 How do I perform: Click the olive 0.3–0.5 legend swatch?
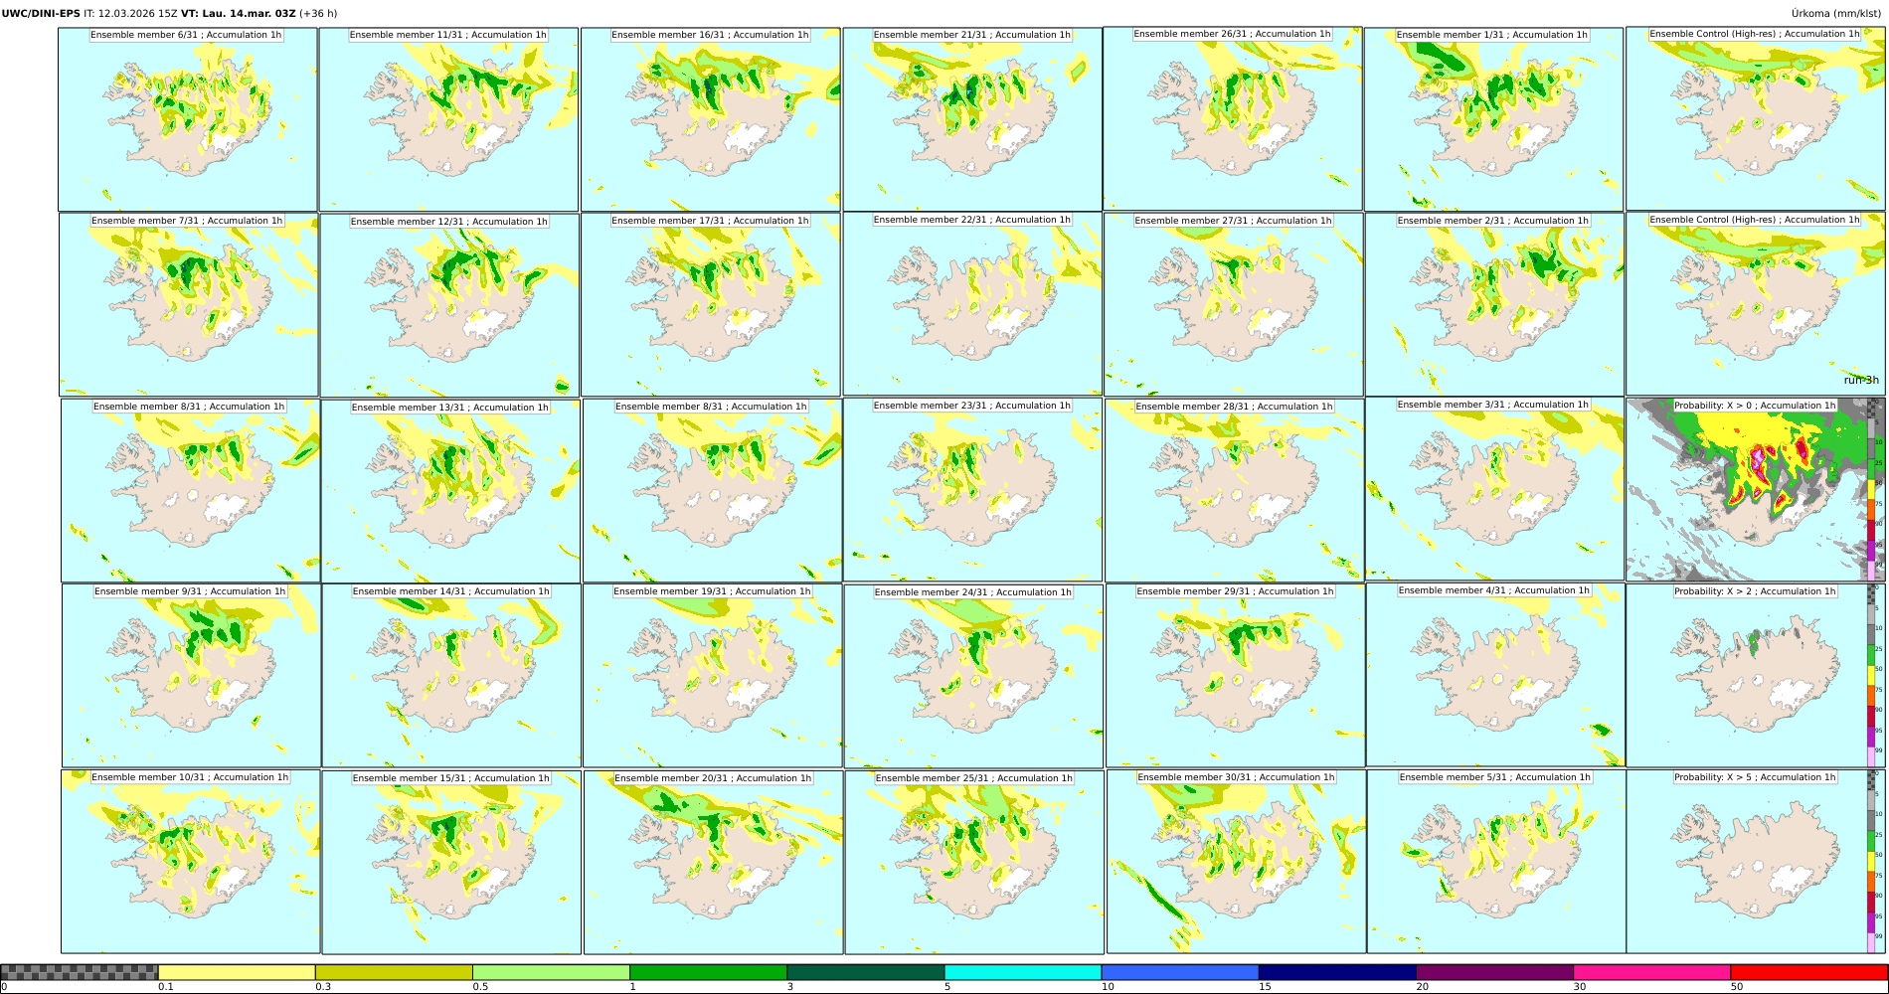pyautogui.click(x=394, y=972)
